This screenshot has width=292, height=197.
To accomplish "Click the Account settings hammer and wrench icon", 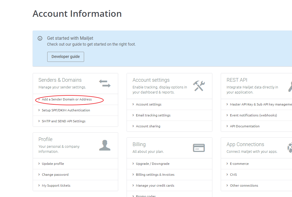I will [x=199, y=86].
